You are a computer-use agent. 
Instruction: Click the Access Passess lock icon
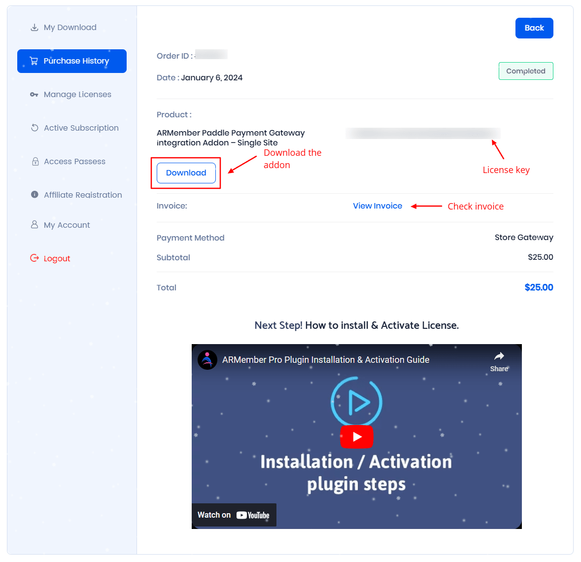[35, 162]
